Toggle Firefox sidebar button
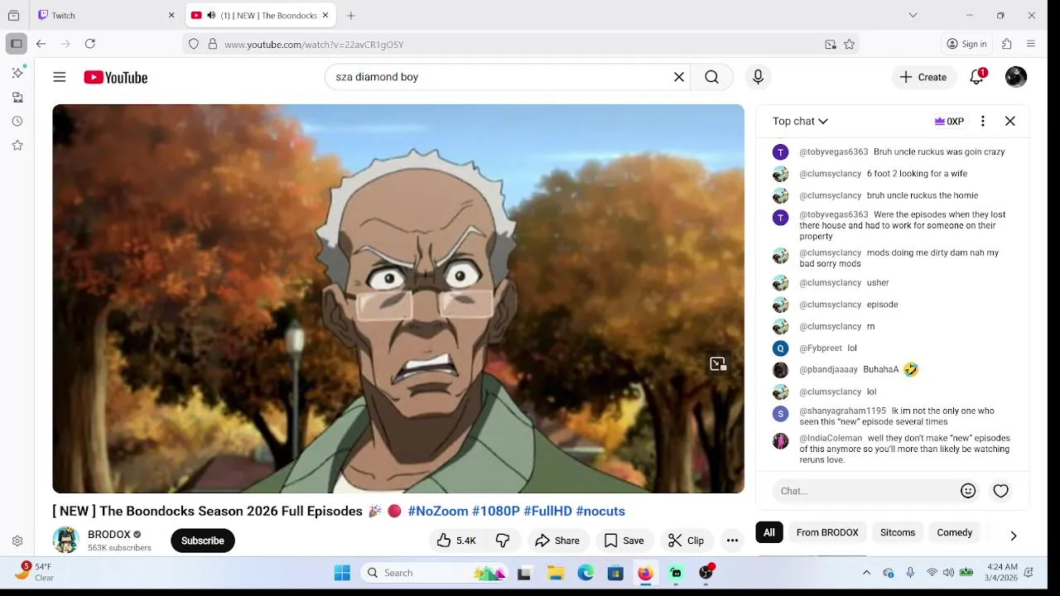This screenshot has height=596, width=1060. [16, 44]
